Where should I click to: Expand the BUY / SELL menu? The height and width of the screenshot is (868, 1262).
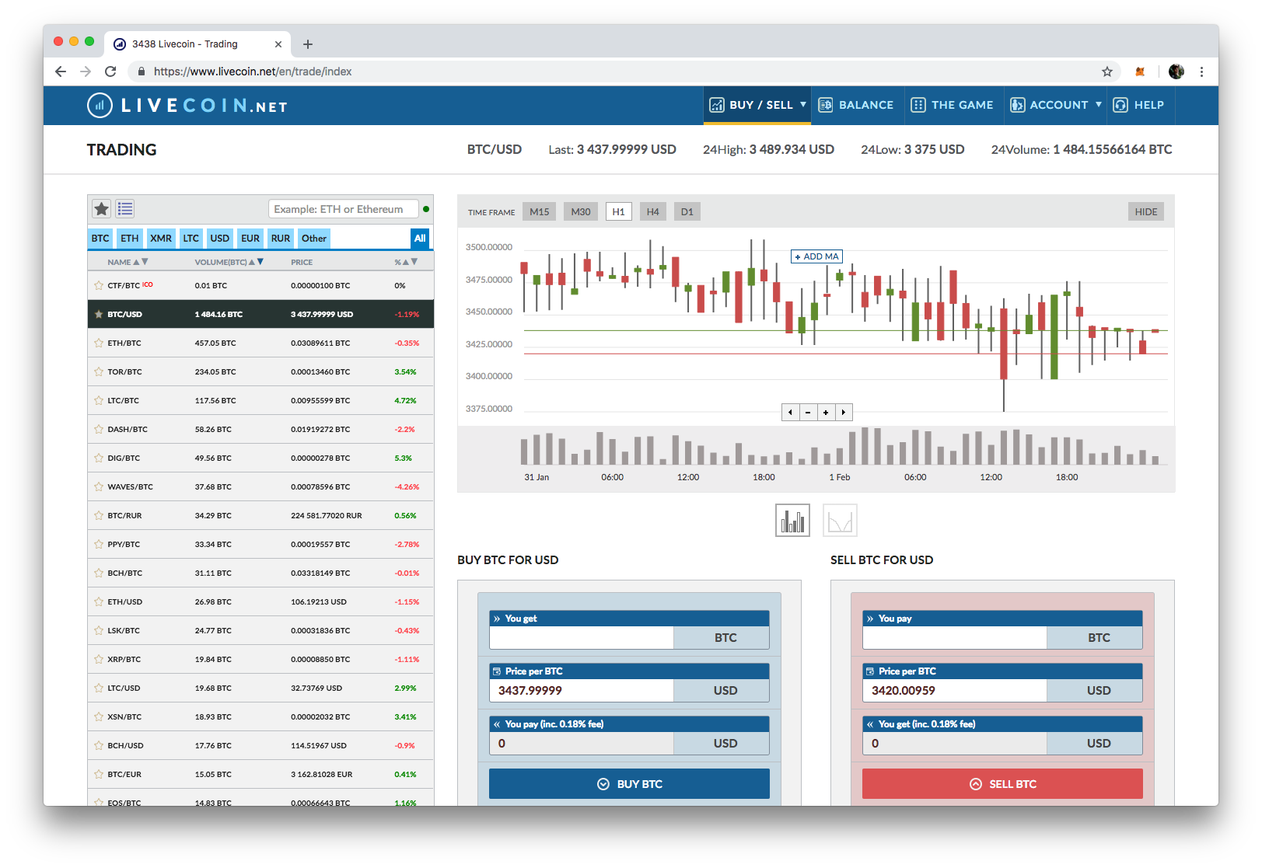tap(757, 105)
